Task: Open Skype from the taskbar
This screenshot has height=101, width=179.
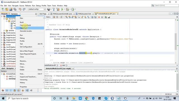Action: pos(106,98)
